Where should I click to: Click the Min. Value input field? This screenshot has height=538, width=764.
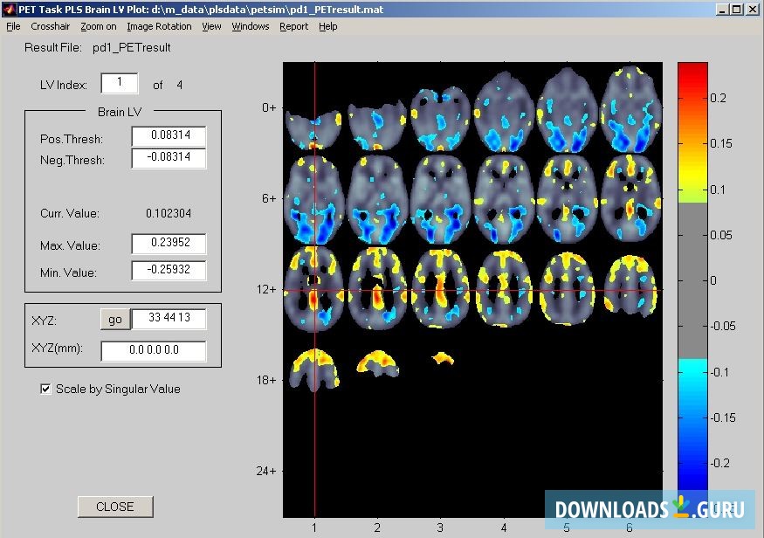[169, 270]
